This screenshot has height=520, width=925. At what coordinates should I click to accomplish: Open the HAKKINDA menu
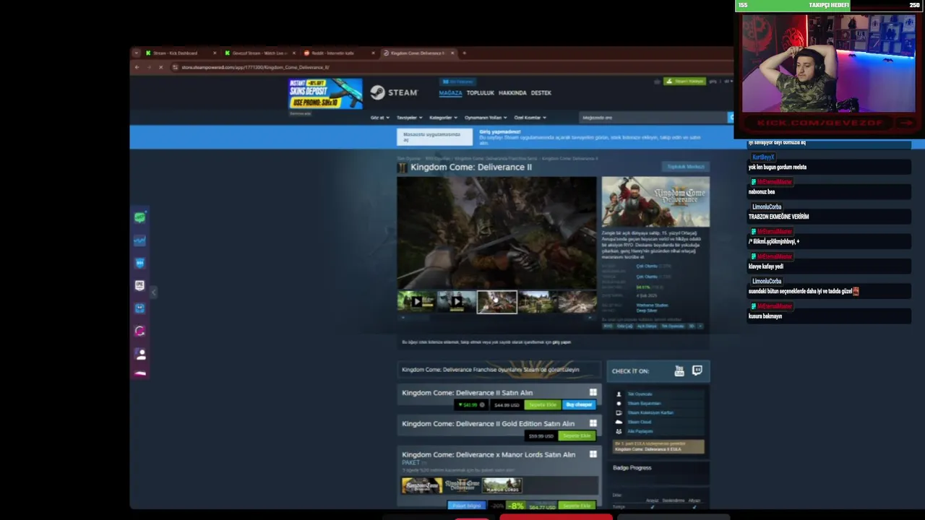(512, 93)
